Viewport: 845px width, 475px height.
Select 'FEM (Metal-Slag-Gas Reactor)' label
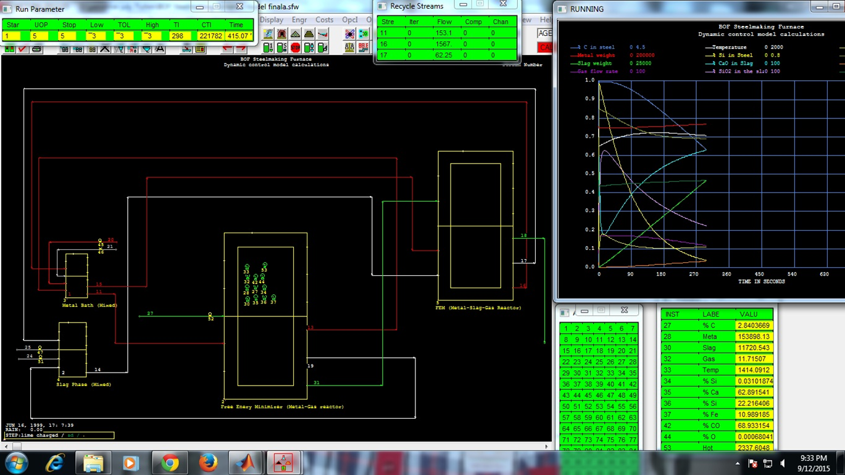coord(478,308)
